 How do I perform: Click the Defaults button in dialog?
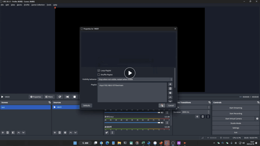point(87,105)
